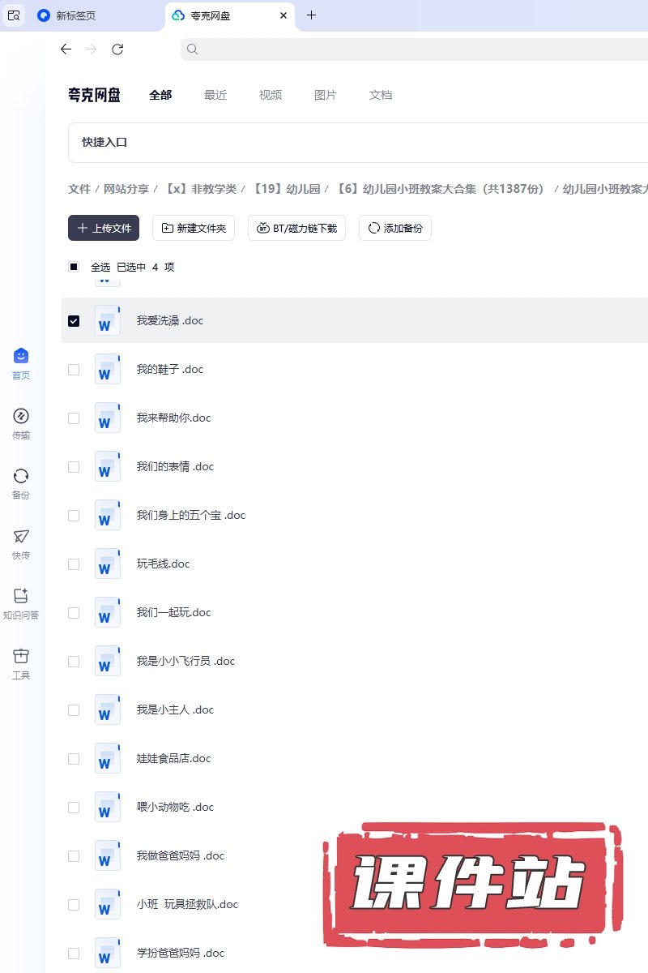Check the box for 我的鞋子 .doc
The image size is (648, 973).
(x=74, y=370)
